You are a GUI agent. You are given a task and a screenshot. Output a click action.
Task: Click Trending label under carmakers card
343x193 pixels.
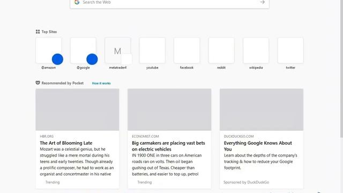point(145,182)
